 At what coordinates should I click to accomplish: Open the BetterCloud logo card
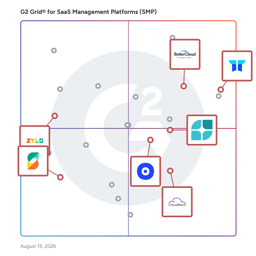coord(185,54)
